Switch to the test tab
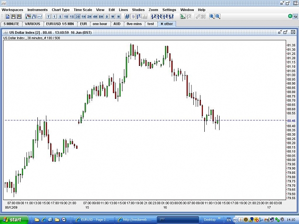299x224 pixels. [151, 24]
